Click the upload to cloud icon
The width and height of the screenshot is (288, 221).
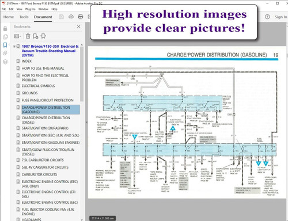click(71, 17)
